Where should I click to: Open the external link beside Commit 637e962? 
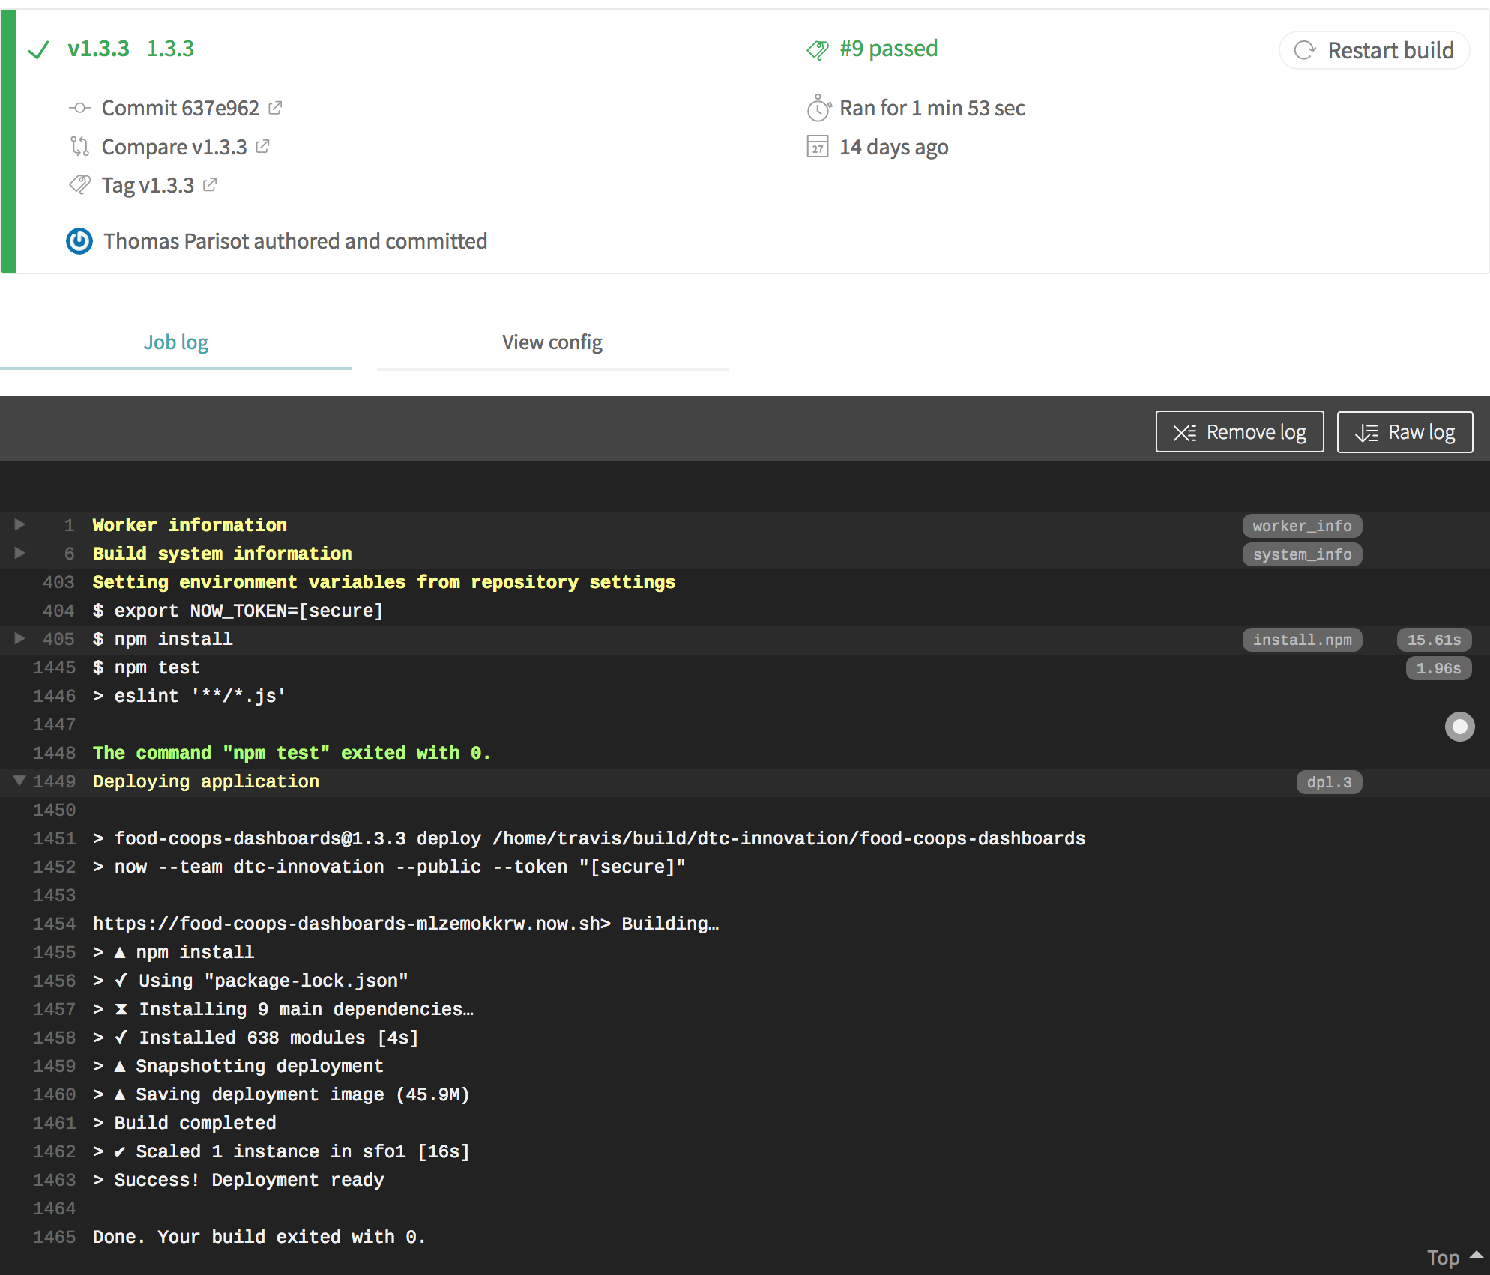[275, 107]
